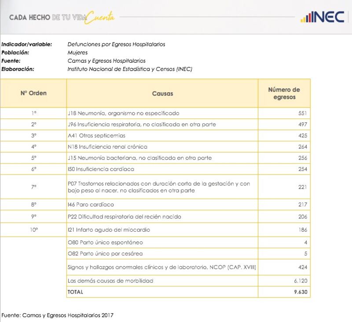Select the 'Las demás causas de morbilidad' cell

click(162, 281)
